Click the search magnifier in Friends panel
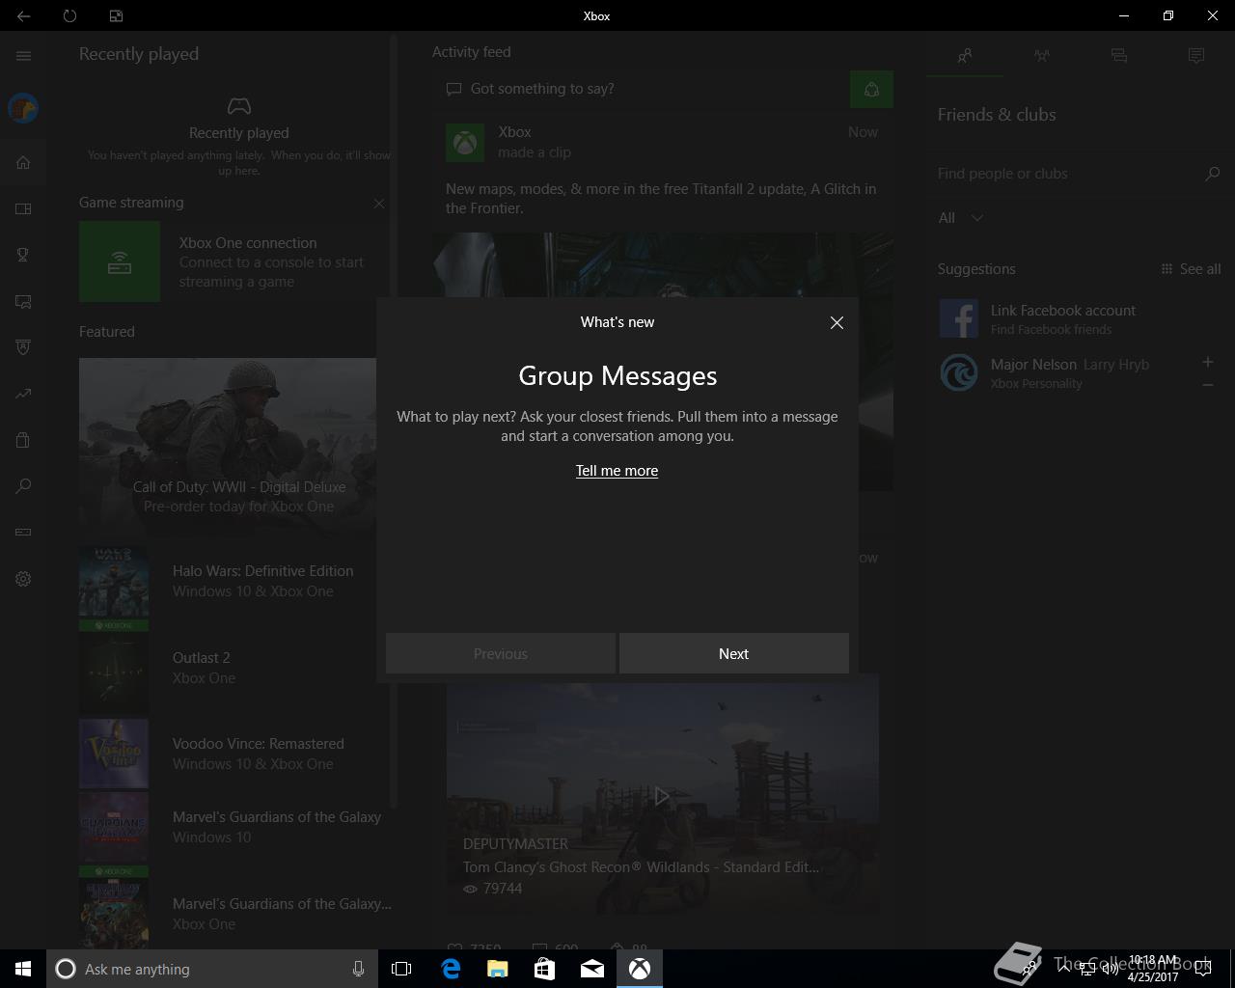1235x988 pixels. tap(1213, 174)
